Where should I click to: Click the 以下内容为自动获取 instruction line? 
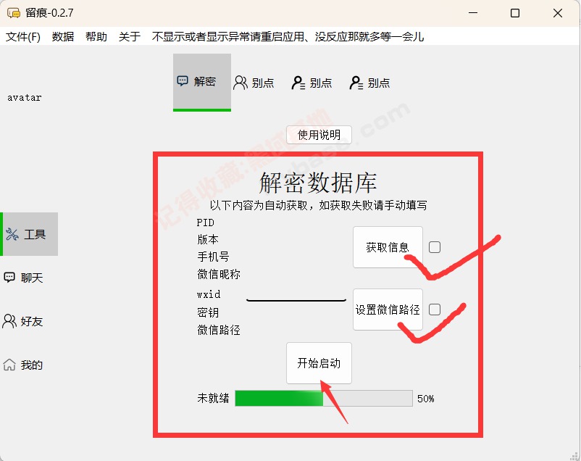pos(318,205)
